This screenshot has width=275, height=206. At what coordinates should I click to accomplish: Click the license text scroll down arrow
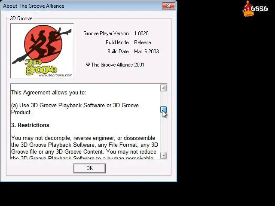tap(163, 155)
